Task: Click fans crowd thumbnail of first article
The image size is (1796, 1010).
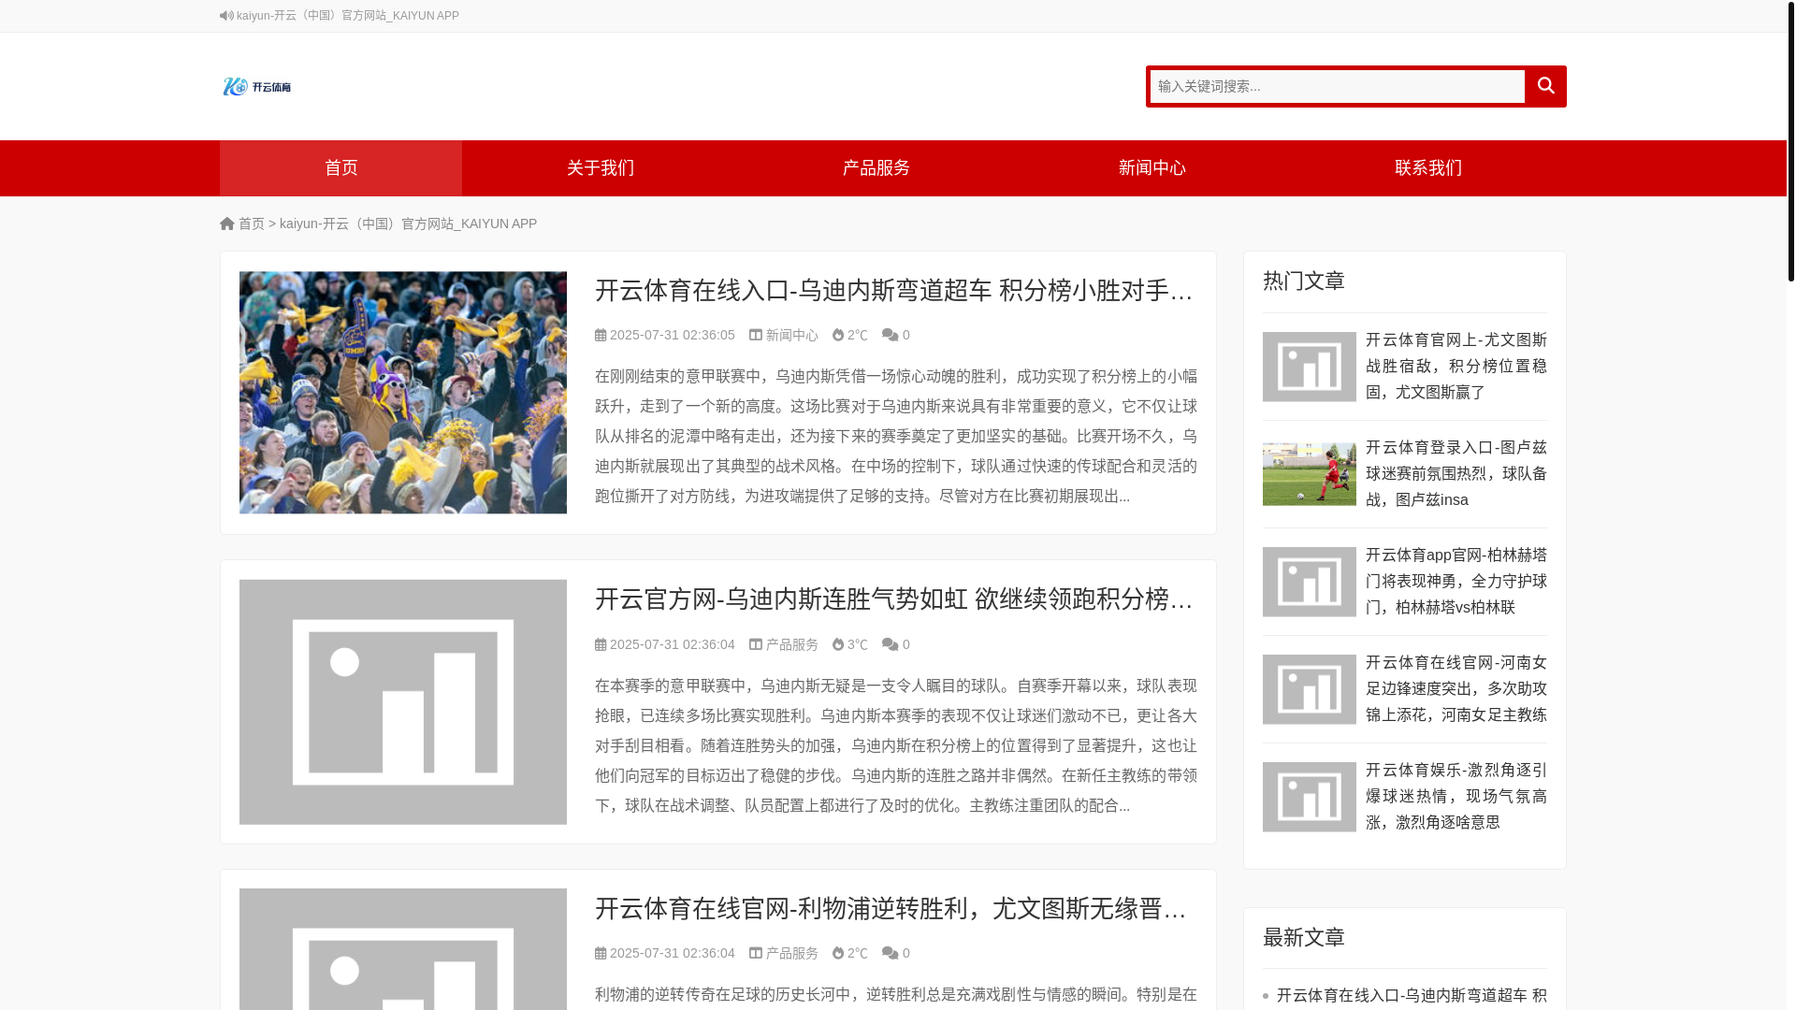Action: 403,393
